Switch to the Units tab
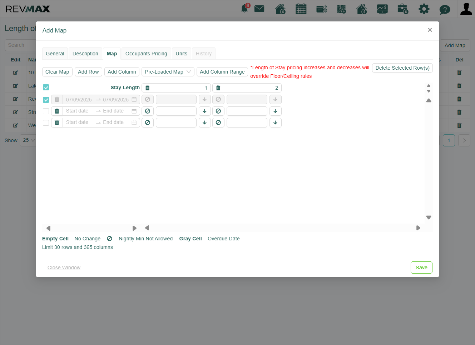 (x=182, y=54)
